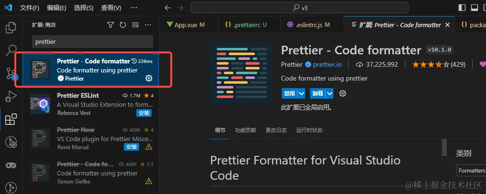The height and width of the screenshot is (194, 486).
Task: Select the 细节 details tab
Action: [x=220, y=130]
